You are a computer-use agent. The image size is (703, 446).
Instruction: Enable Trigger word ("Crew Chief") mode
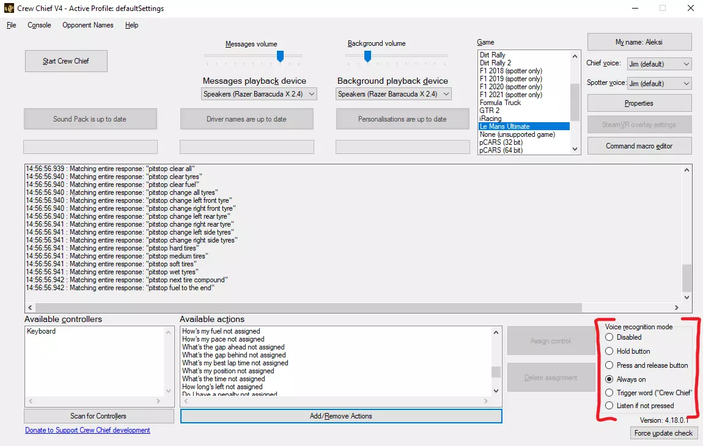648,393
